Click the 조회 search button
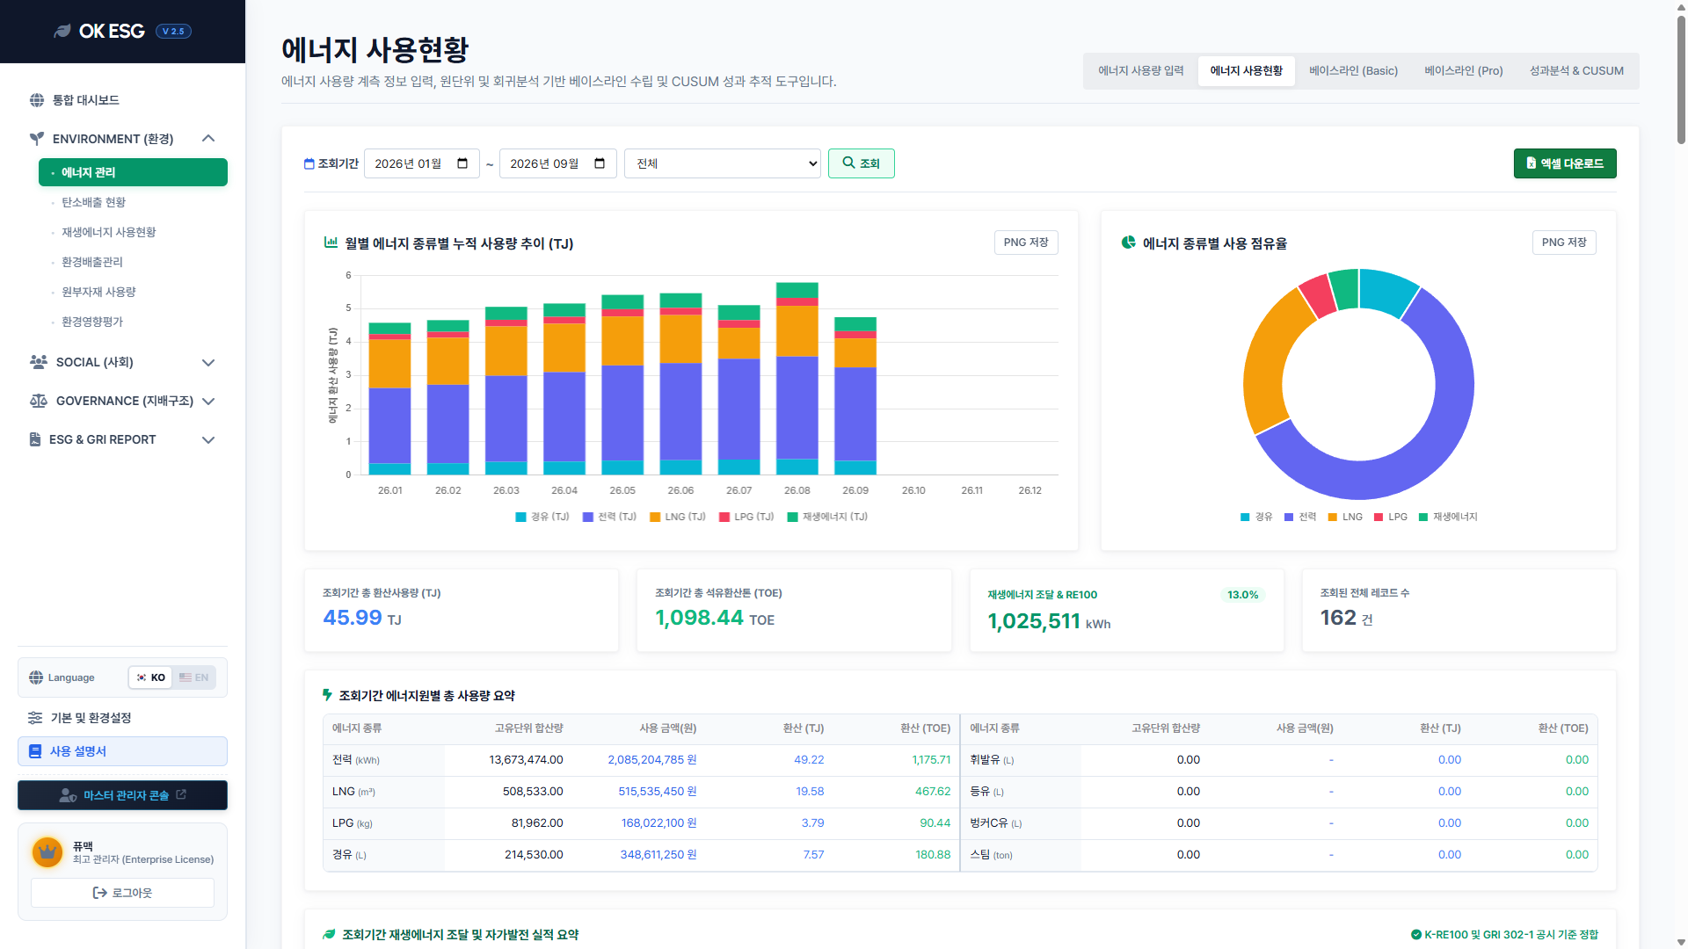This screenshot has width=1688, height=949. pyautogui.click(x=861, y=163)
